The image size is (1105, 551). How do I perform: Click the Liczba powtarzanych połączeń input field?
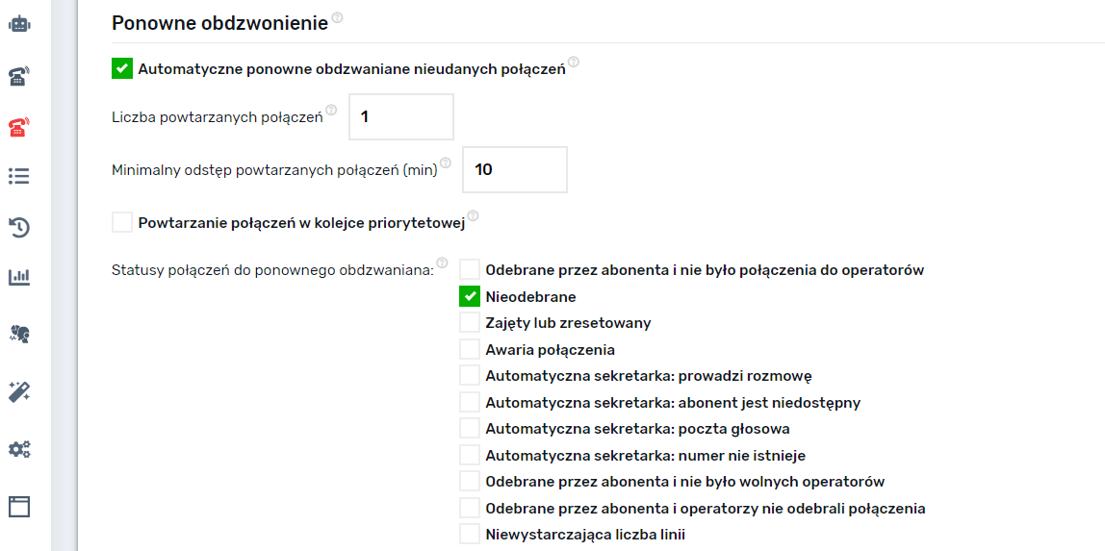[400, 117]
